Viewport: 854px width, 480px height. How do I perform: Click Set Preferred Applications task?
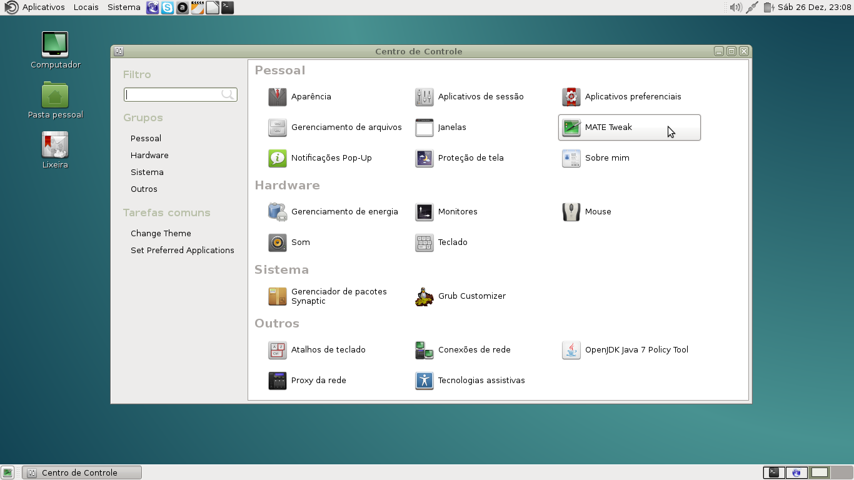183,250
